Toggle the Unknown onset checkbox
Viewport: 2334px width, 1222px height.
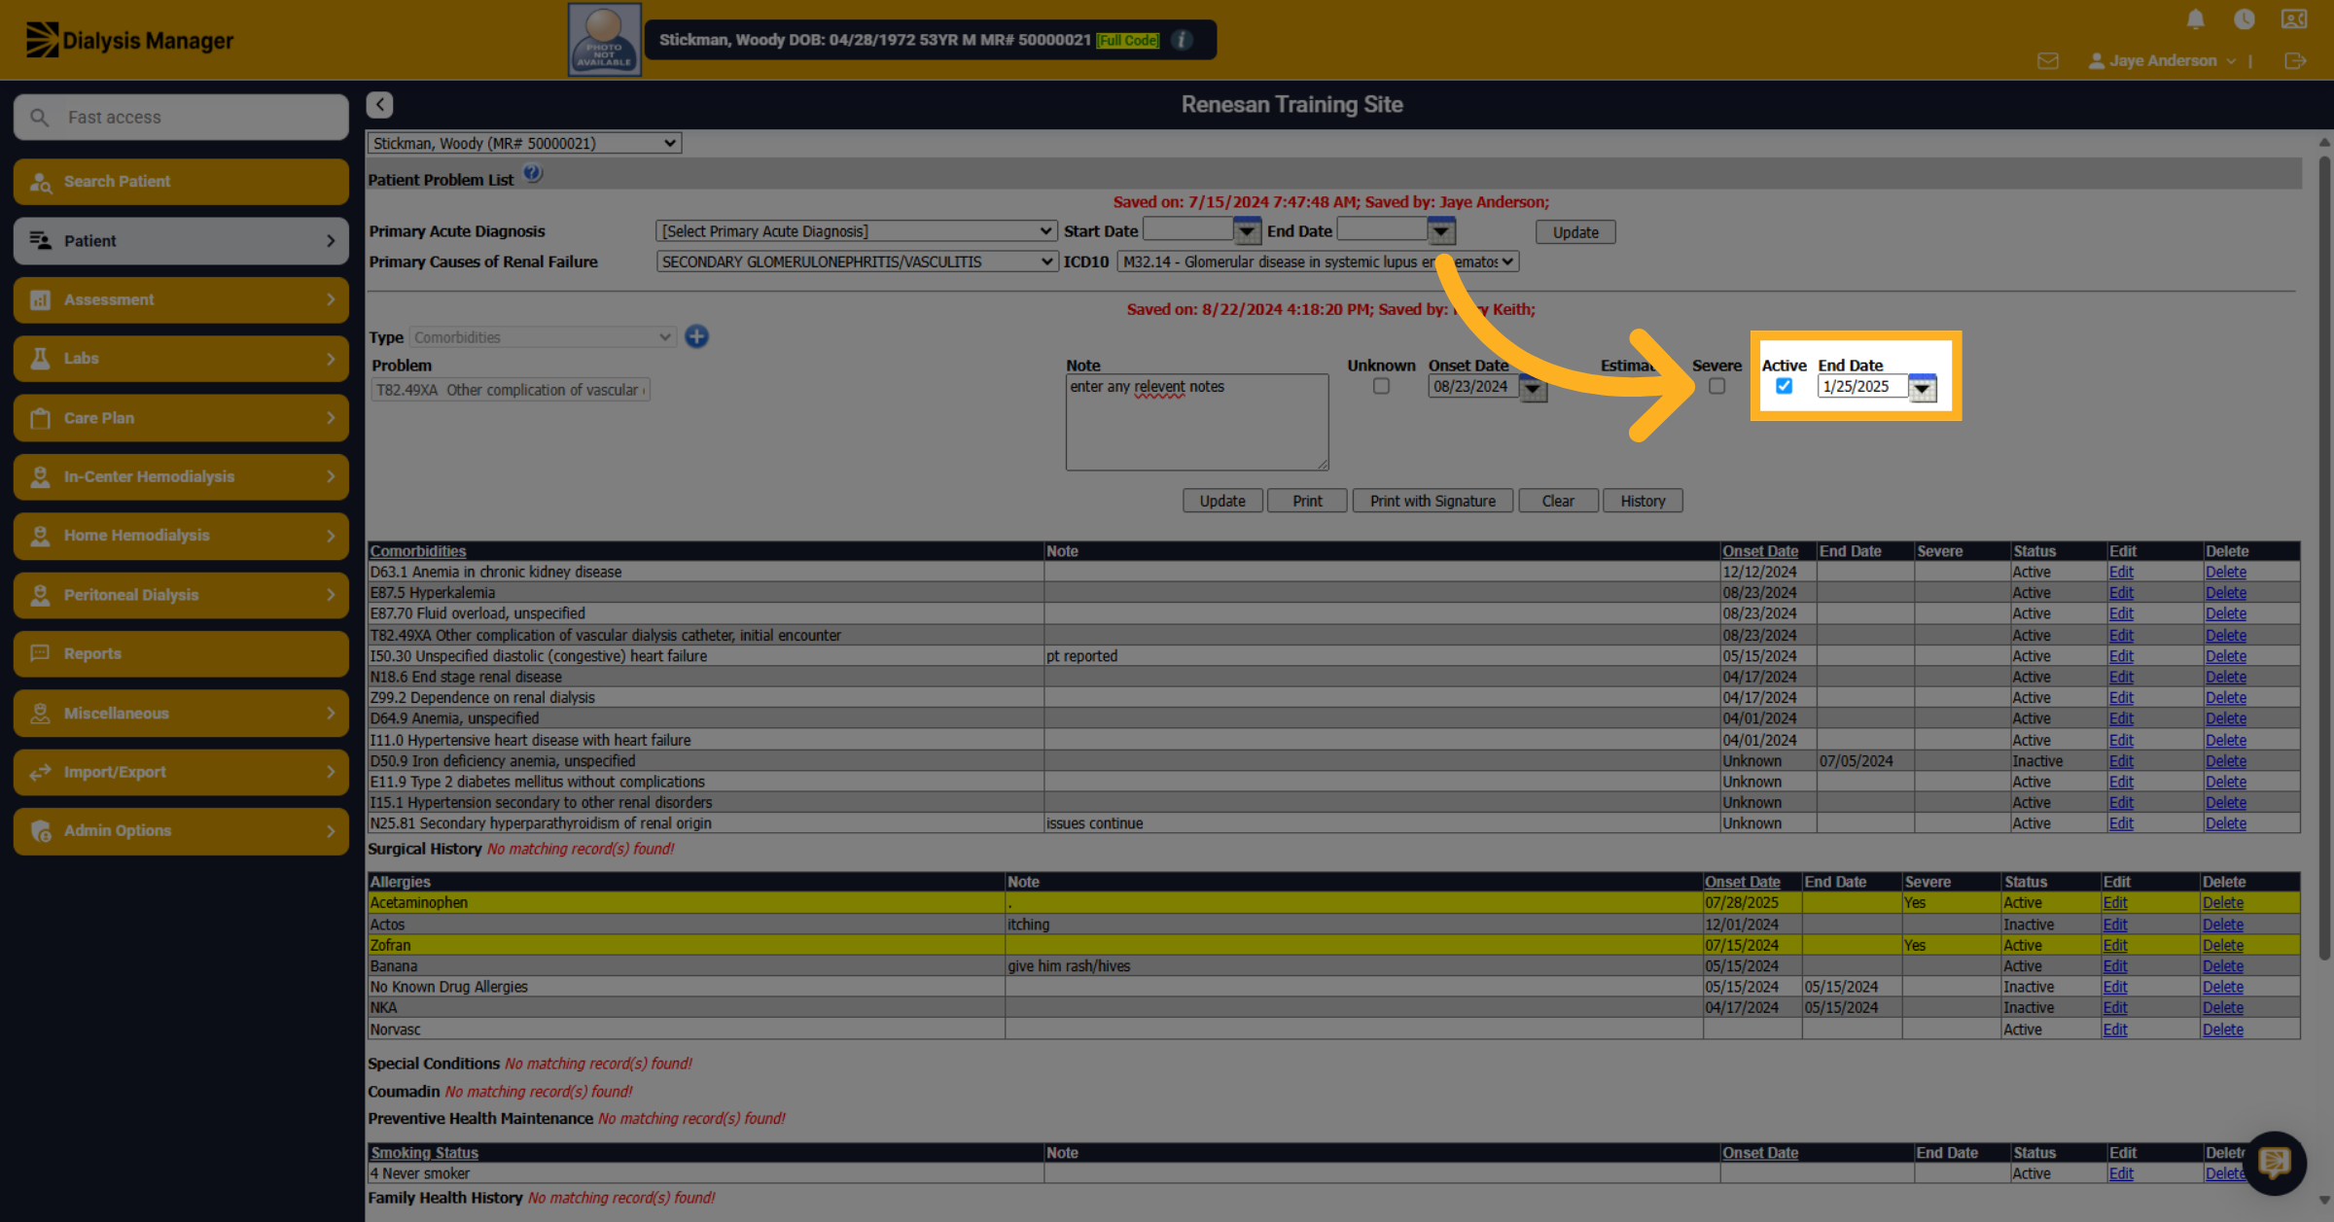tap(1381, 386)
